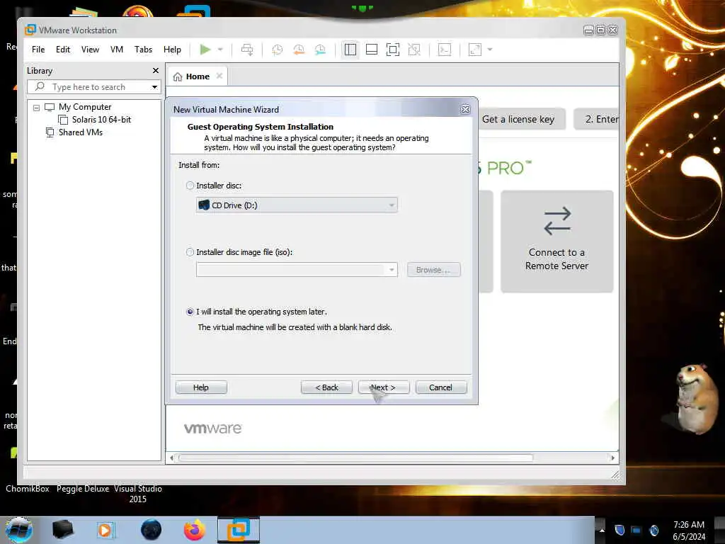The image size is (725, 544).
Task: Open the stretch display dropdown arrow
Action: click(x=490, y=50)
